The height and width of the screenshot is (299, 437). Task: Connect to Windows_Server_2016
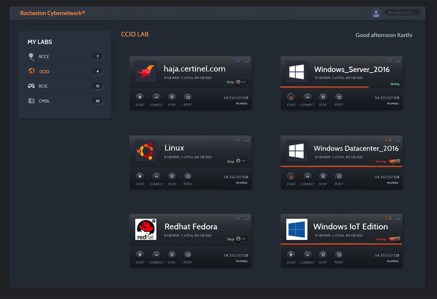307,97
